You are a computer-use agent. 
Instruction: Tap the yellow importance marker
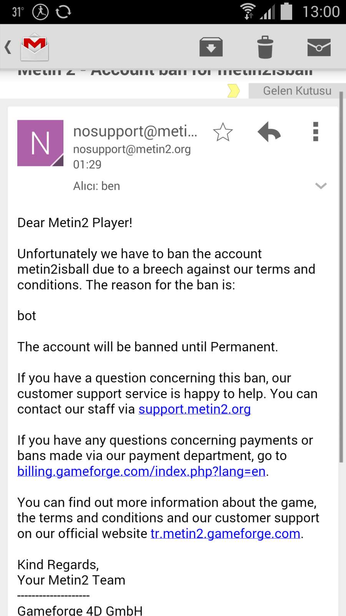pyautogui.click(x=233, y=91)
